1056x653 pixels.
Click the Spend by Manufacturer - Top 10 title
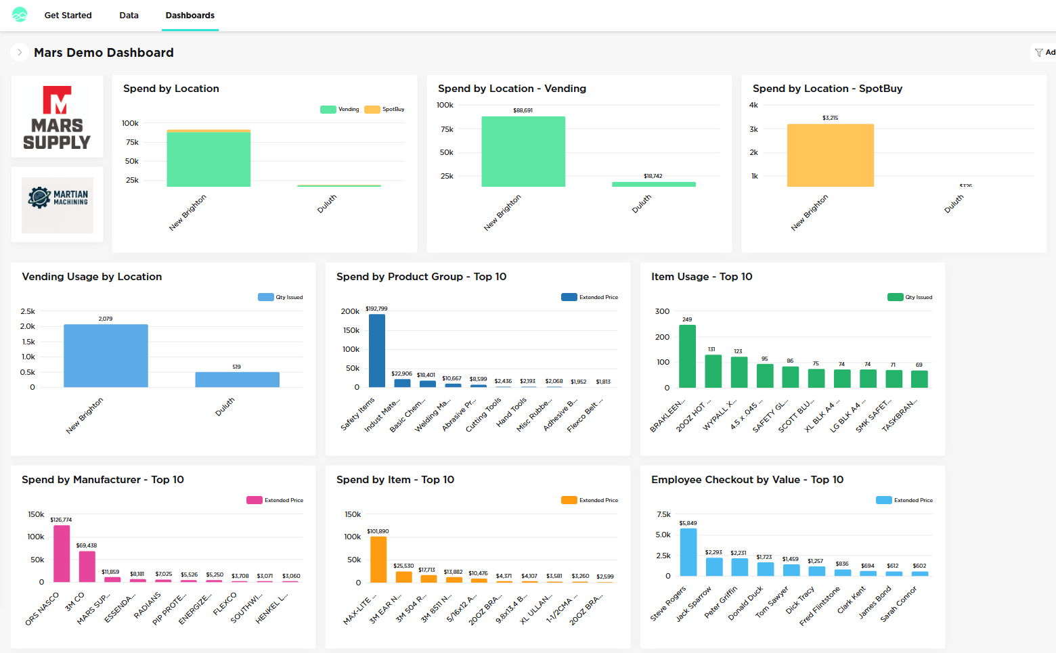(x=103, y=480)
